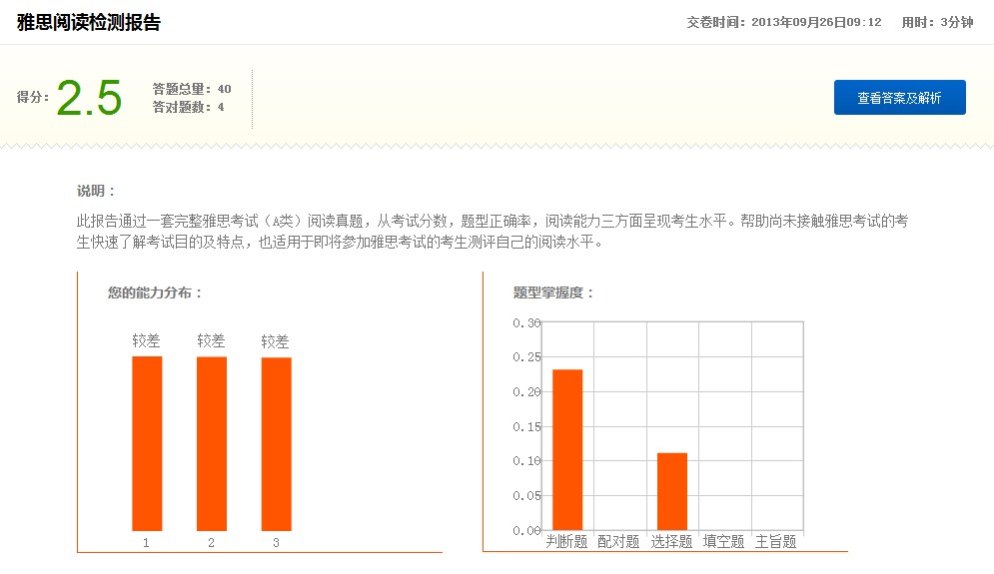Viewport: 994px width, 574px height.
Task: Click the 主旨题 axis label
Action: [776, 542]
